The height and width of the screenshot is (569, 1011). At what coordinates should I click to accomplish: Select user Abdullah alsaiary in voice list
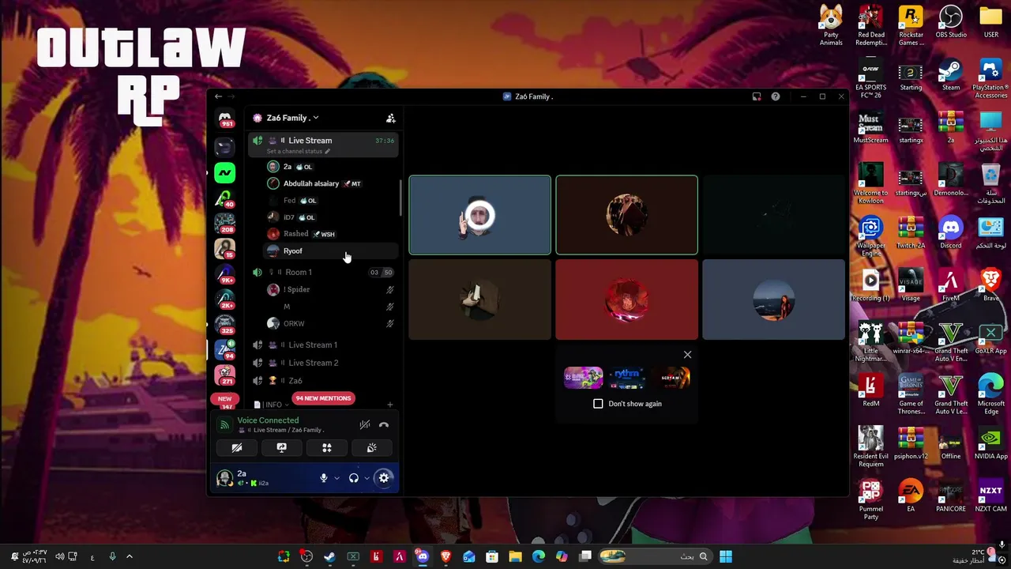(x=330, y=183)
